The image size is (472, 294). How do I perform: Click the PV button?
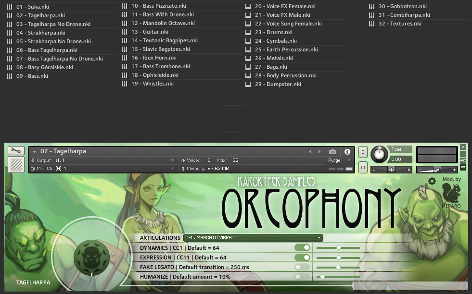(x=463, y=167)
